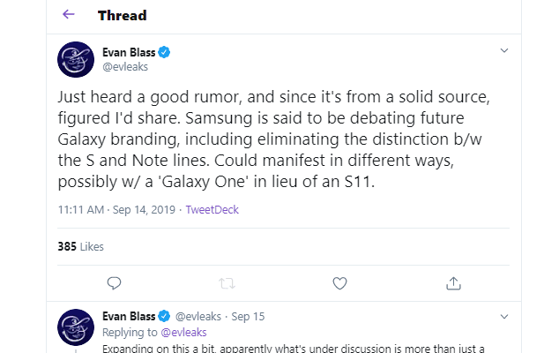Click verified badge on the reply tweet
The width and height of the screenshot is (544, 353).
point(164,315)
